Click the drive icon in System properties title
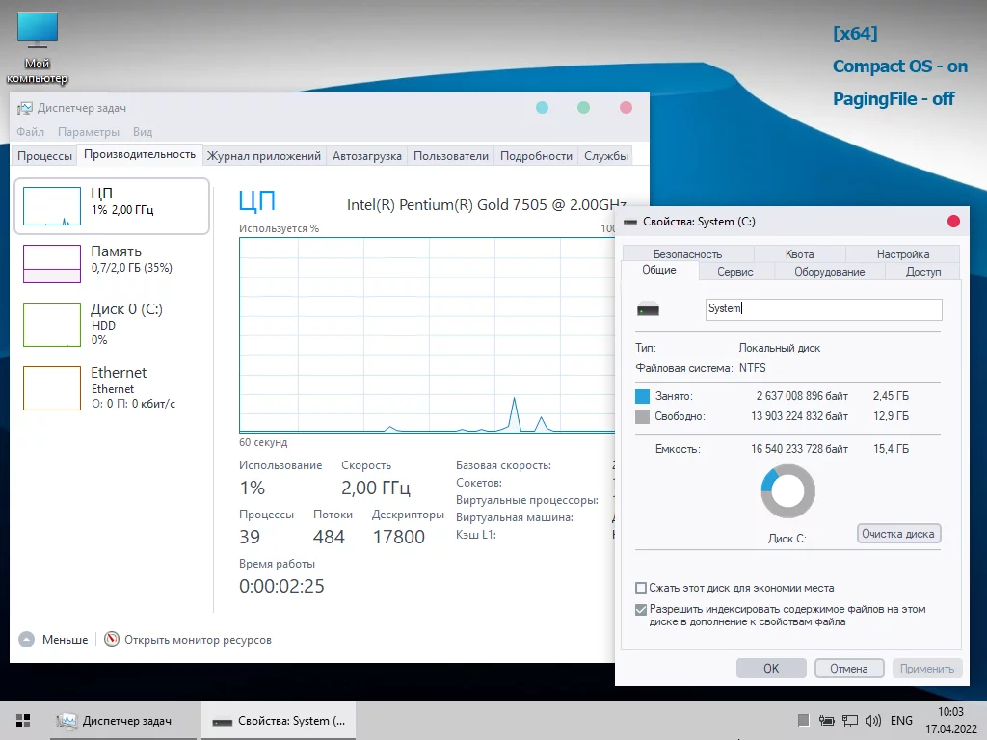This screenshot has width=987, height=740. pos(630,222)
